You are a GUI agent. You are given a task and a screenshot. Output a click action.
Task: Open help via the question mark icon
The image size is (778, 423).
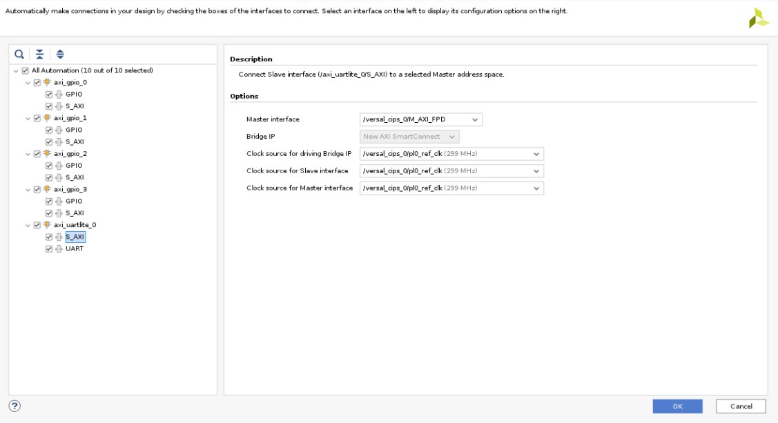point(14,406)
